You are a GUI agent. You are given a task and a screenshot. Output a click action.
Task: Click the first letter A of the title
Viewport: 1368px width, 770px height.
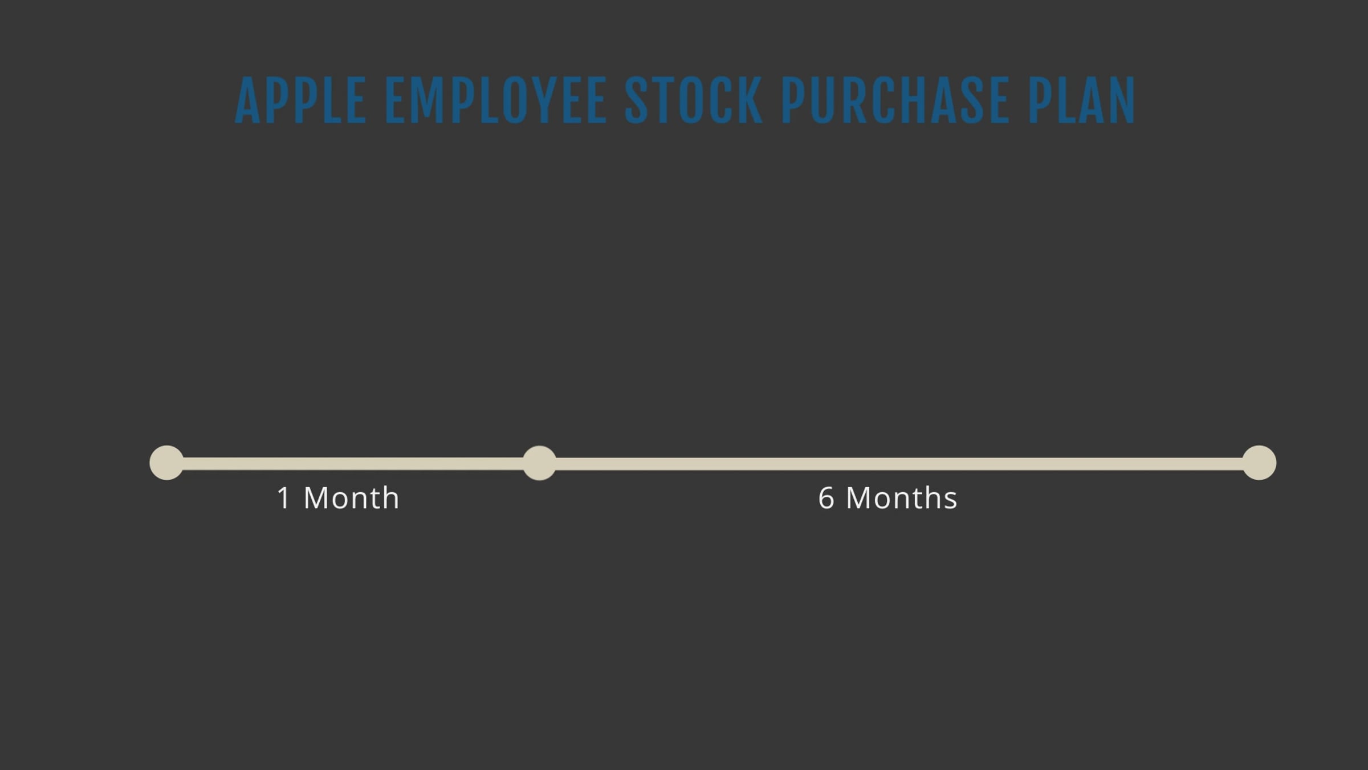coord(247,102)
